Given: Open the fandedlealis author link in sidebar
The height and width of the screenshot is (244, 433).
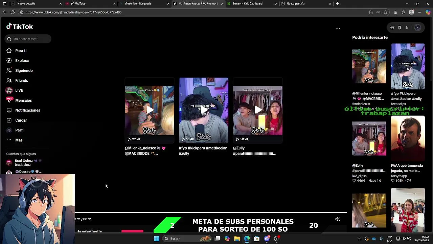Looking at the screenshot, I should click(361, 104).
